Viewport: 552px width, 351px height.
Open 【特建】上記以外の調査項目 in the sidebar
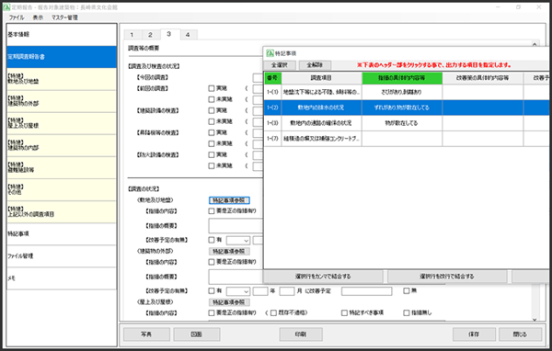click(x=62, y=211)
